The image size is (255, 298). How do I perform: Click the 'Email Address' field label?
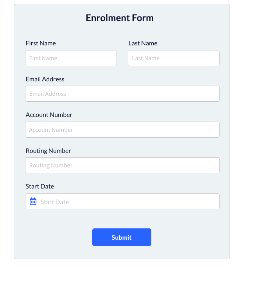coord(45,79)
